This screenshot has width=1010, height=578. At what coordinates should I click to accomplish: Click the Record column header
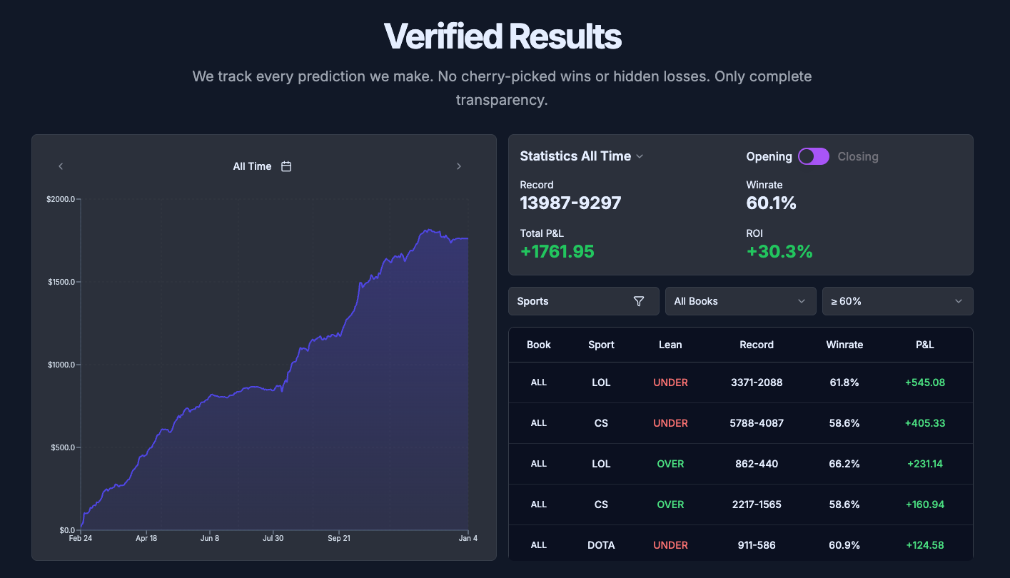click(x=757, y=345)
